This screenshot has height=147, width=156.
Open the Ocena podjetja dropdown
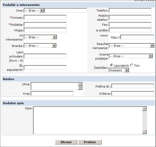pyautogui.click(x=131, y=56)
